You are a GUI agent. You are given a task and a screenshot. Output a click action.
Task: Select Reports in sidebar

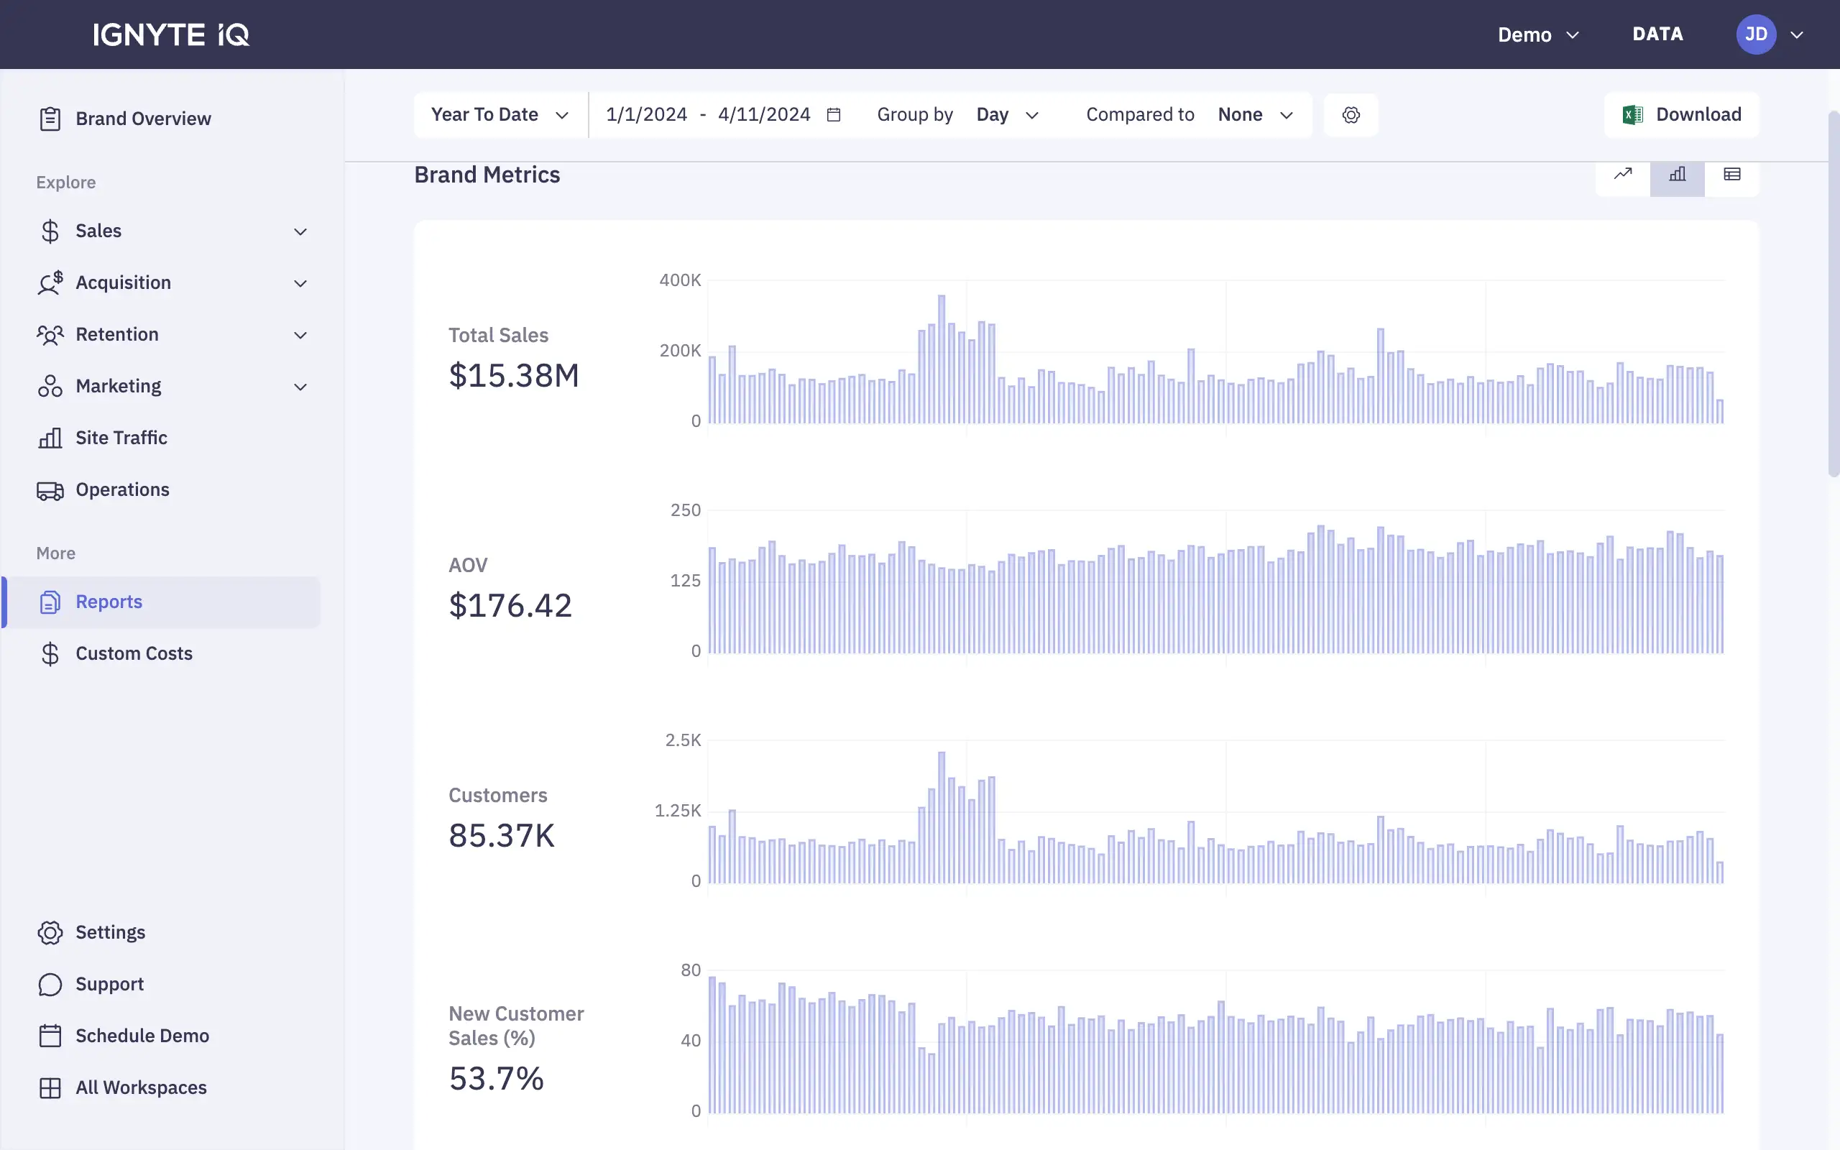162,602
